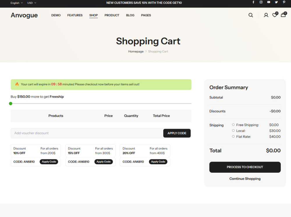Focus the Add voucher discount field
The image size is (291, 217).
point(87,133)
